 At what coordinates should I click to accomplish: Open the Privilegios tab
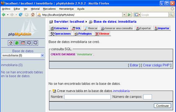83,34
